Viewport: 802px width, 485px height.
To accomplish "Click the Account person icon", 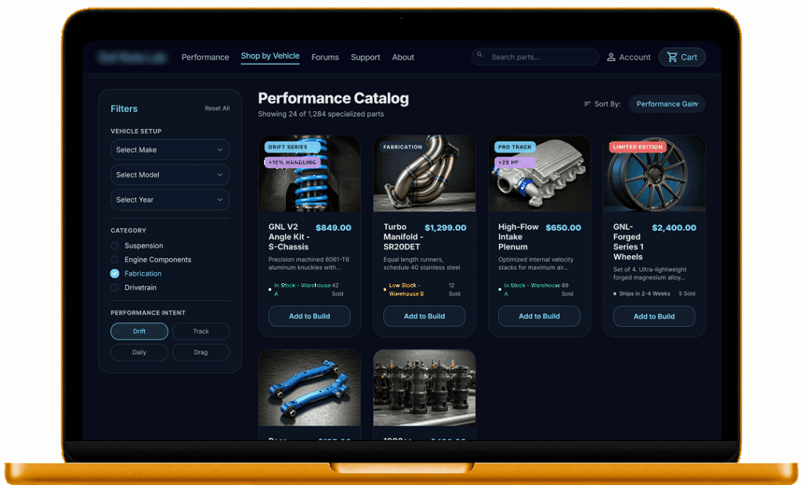I will point(611,57).
